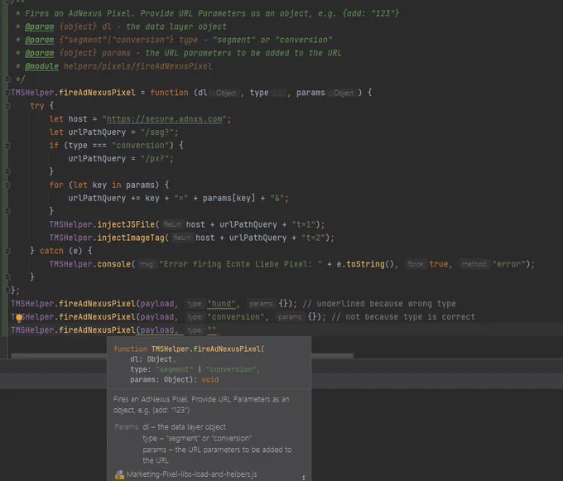
Task: Click the @param tag on the params line
Action: point(40,53)
